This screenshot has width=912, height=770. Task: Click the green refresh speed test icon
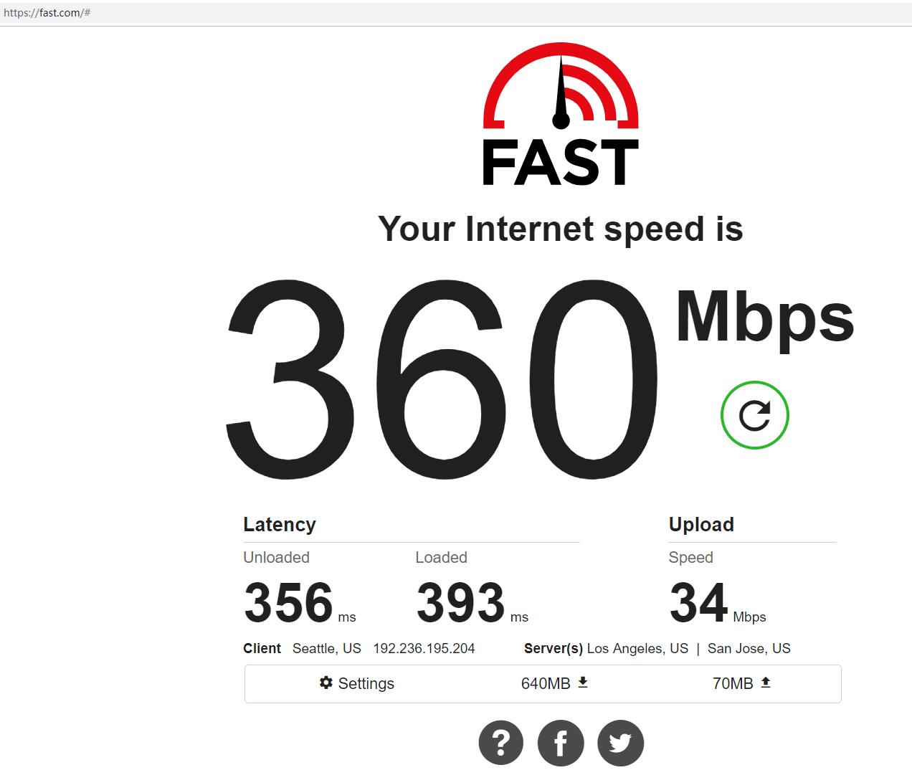coord(754,415)
